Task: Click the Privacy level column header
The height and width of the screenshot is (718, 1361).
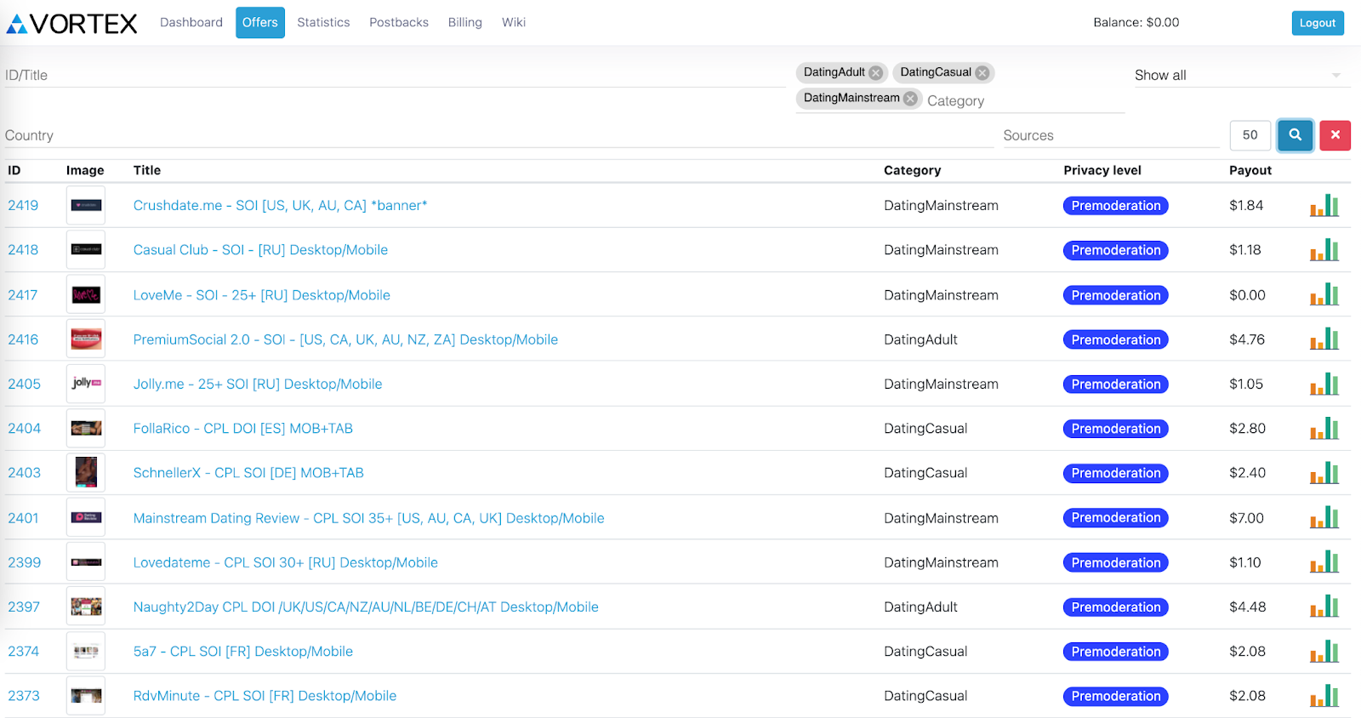Action: (x=1102, y=170)
